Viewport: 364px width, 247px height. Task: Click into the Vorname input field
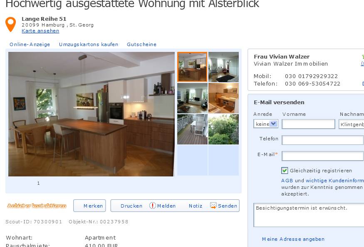[x=308, y=124]
